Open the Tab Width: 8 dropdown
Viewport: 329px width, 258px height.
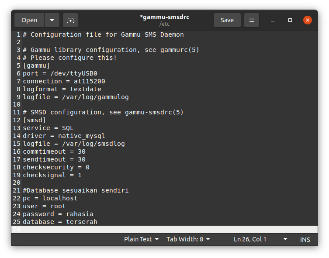pos(188,239)
